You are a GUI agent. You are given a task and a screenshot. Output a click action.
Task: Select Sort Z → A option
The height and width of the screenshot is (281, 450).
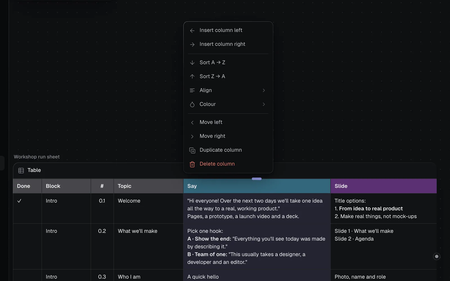click(x=228, y=76)
